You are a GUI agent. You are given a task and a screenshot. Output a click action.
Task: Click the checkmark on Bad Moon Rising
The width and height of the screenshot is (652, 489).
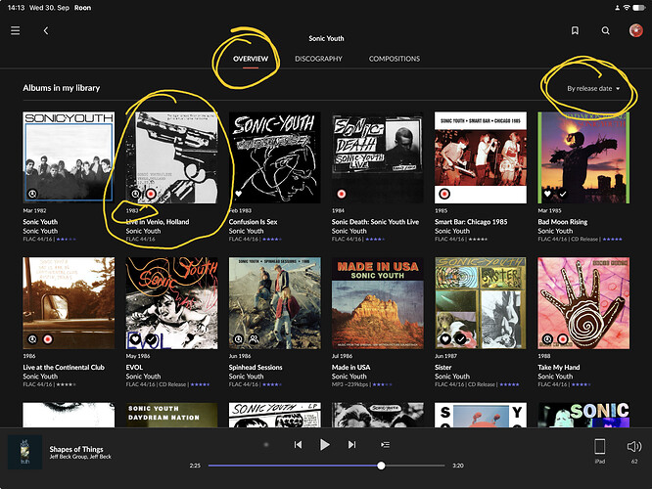click(x=563, y=194)
